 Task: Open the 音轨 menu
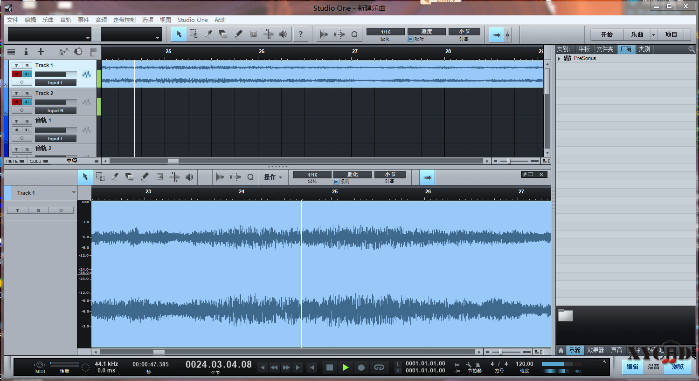(x=66, y=20)
